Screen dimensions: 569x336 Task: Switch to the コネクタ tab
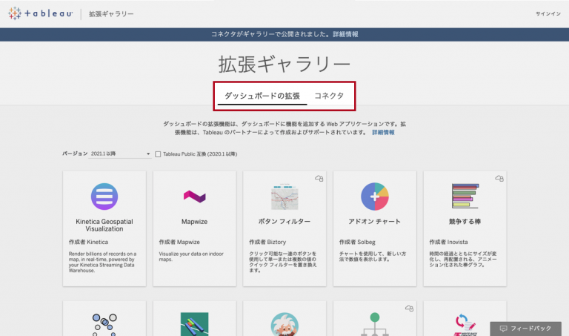coord(329,96)
